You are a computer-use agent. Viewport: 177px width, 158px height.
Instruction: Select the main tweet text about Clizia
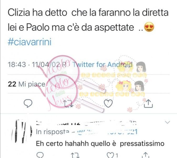pos(88,20)
